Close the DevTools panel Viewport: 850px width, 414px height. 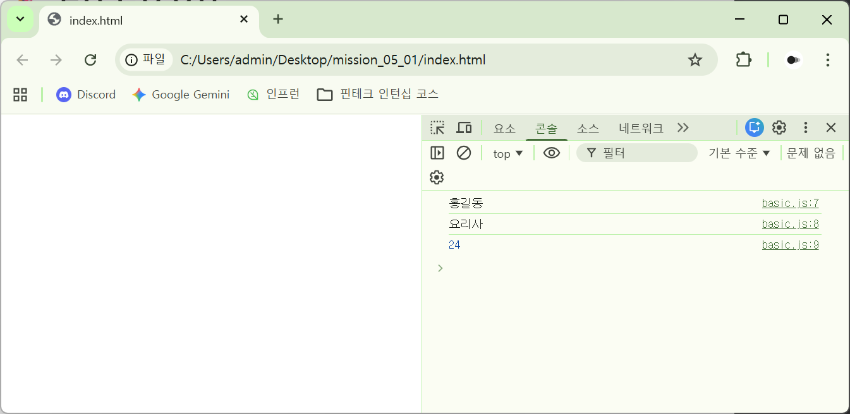click(831, 127)
